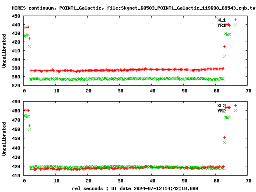Click the 450 tick label on bottom plot
Screen dimensions: 256x192
tap(16, 138)
